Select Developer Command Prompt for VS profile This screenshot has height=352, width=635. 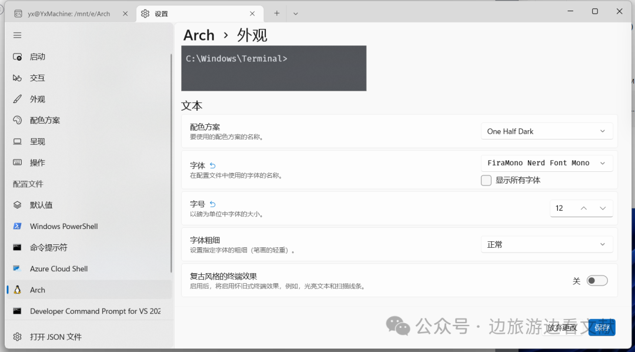click(x=89, y=311)
